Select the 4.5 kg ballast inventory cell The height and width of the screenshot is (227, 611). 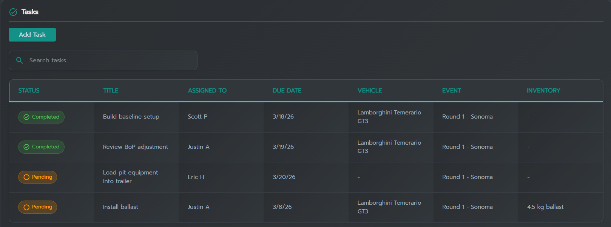pos(545,207)
